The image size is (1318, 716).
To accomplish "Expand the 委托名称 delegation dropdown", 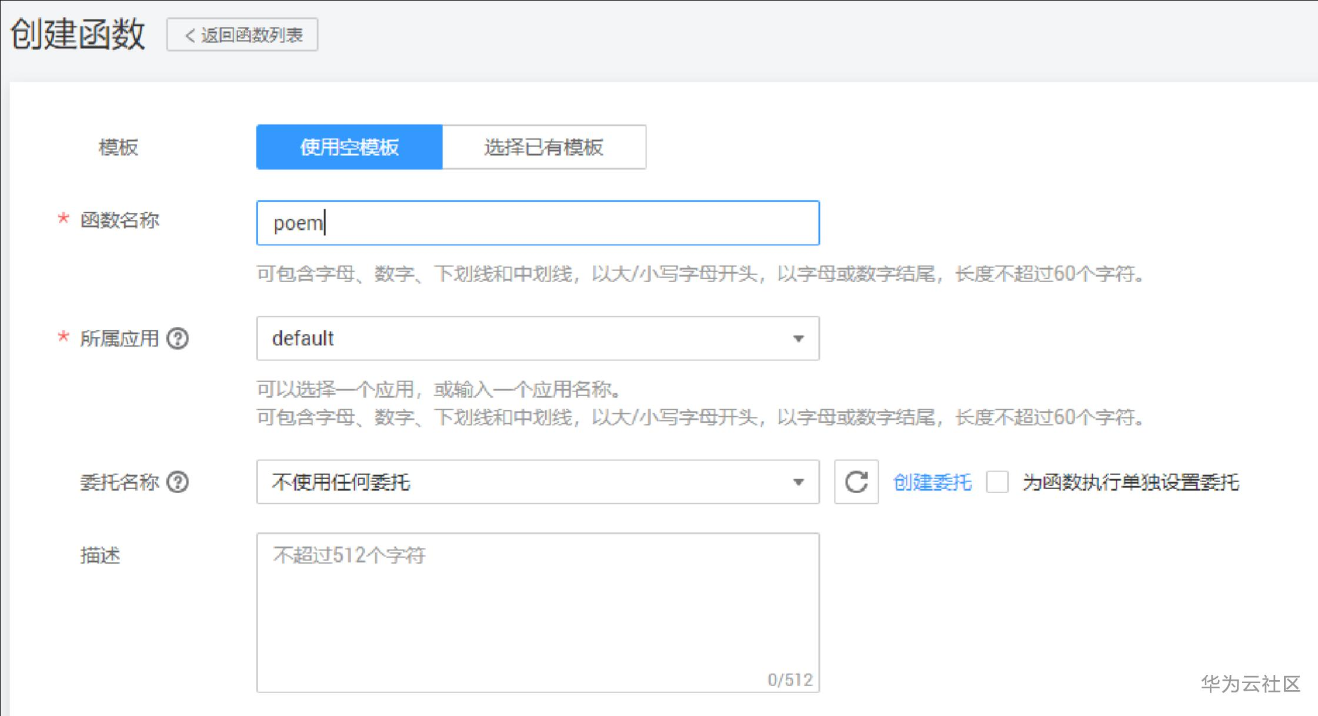I will (529, 482).
